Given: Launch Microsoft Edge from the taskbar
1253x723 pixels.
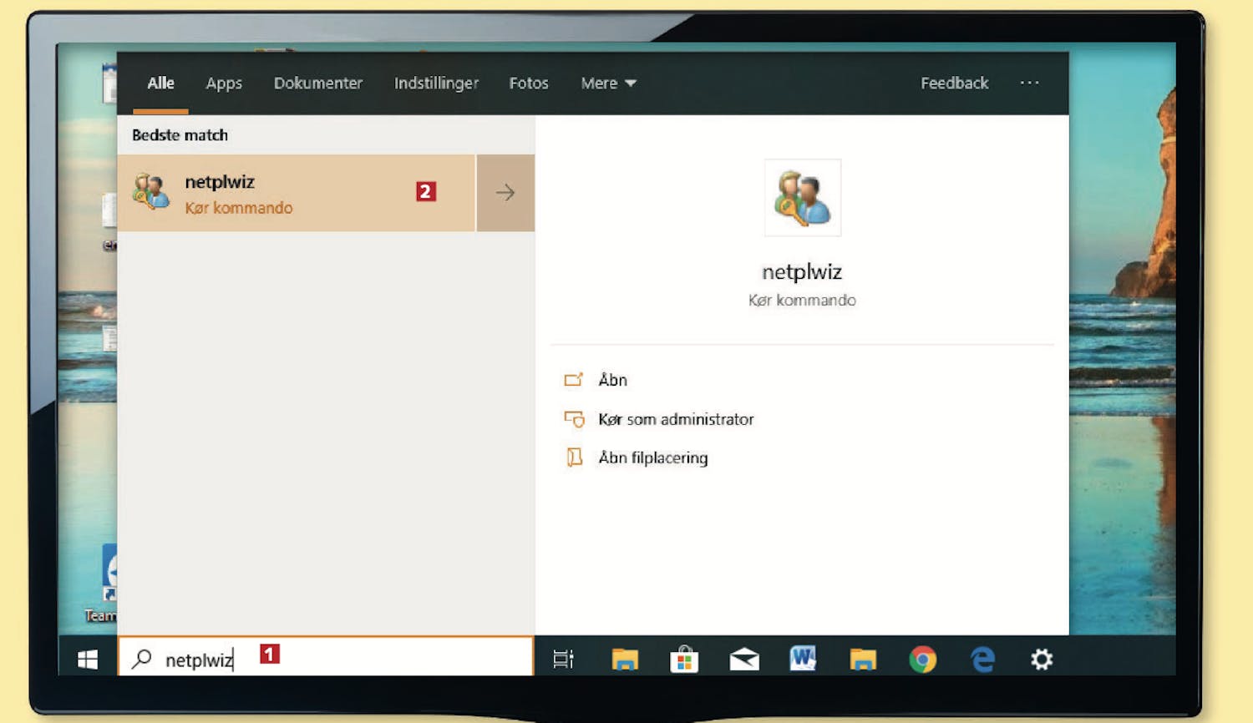Looking at the screenshot, I should [x=982, y=660].
